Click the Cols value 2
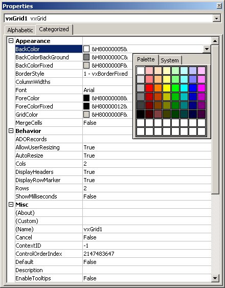The height and width of the screenshot is (288, 225). [x=85, y=164]
